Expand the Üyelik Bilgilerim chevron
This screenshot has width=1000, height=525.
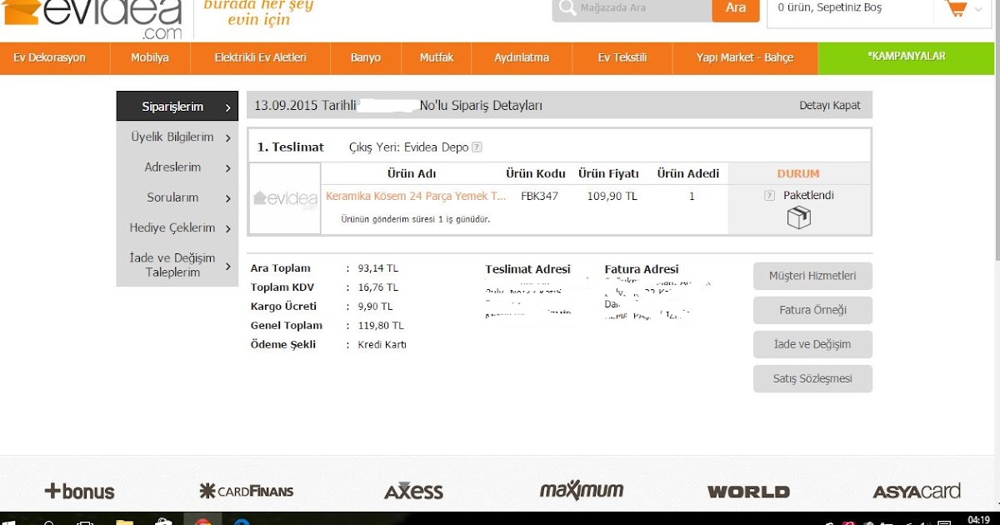(227, 137)
